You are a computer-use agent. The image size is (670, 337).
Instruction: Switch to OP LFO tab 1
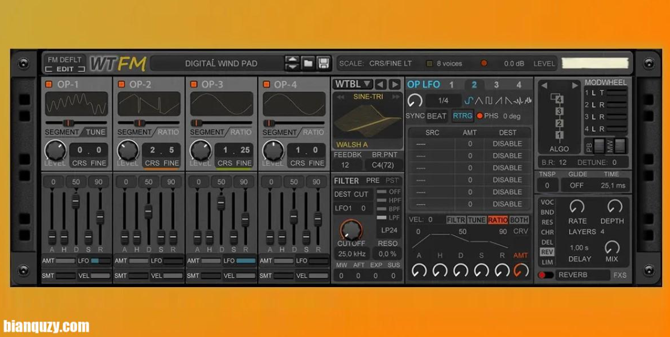(x=451, y=85)
